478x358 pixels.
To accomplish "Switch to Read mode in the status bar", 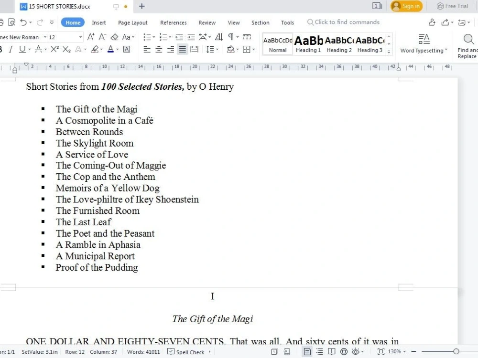I will pyautogui.click(x=331, y=352).
